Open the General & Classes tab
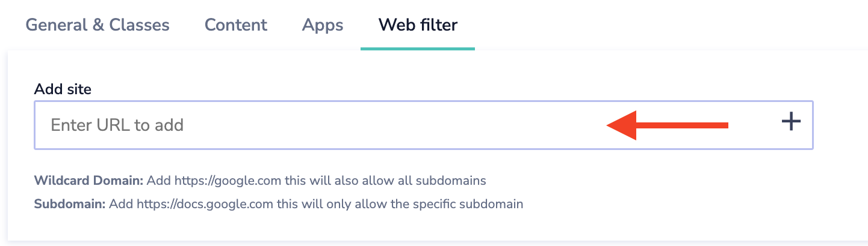This screenshot has height=246, width=868. coord(98,25)
